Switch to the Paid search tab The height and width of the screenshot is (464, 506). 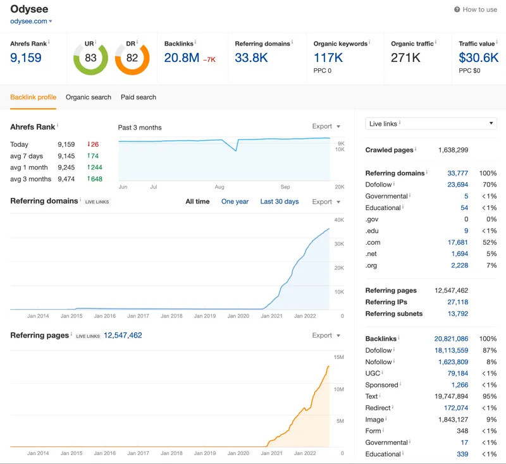[x=139, y=97]
